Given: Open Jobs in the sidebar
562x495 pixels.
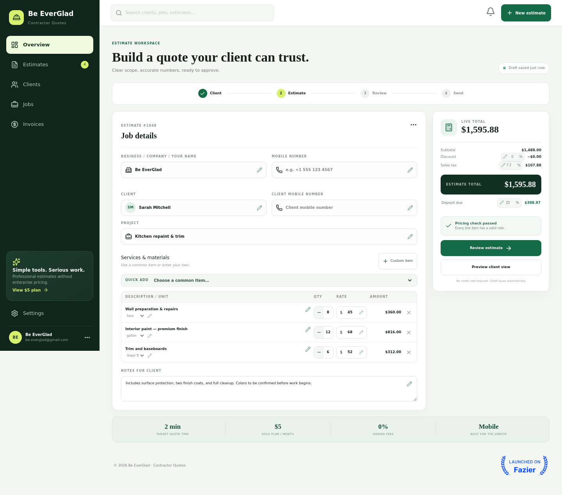Looking at the screenshot, I should click(50, 104).
